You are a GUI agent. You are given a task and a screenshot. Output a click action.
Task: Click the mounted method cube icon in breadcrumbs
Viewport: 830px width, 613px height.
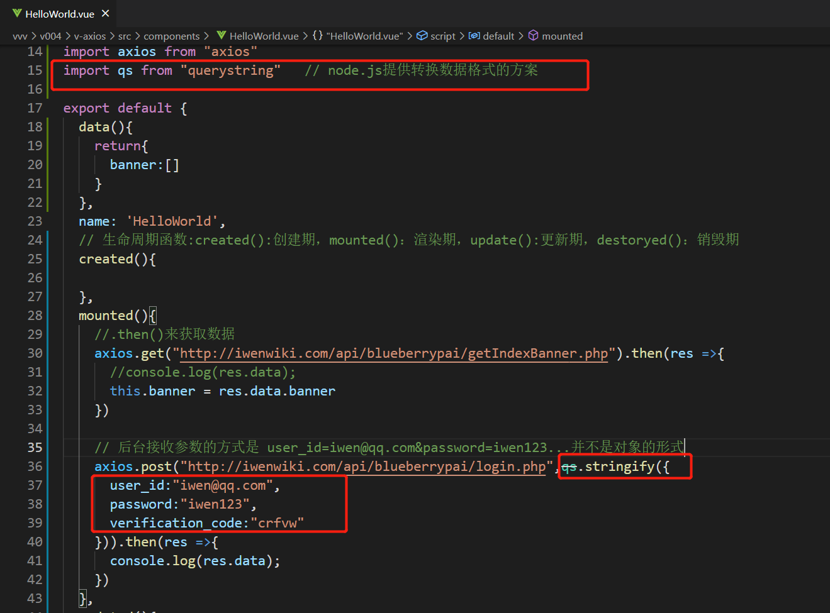533,36
